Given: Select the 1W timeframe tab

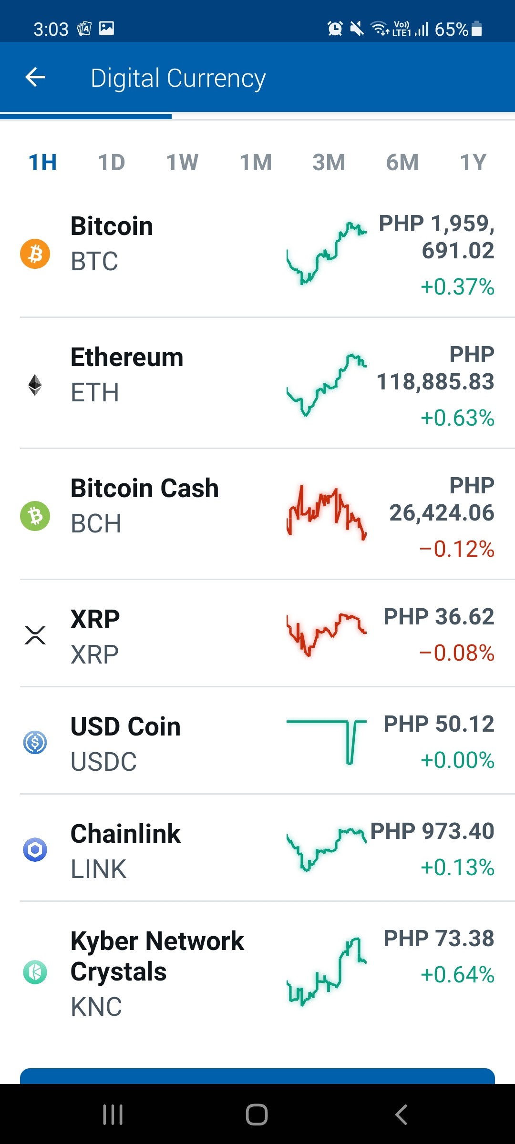Looking at the screenshot, I should (x=182, y=163).
